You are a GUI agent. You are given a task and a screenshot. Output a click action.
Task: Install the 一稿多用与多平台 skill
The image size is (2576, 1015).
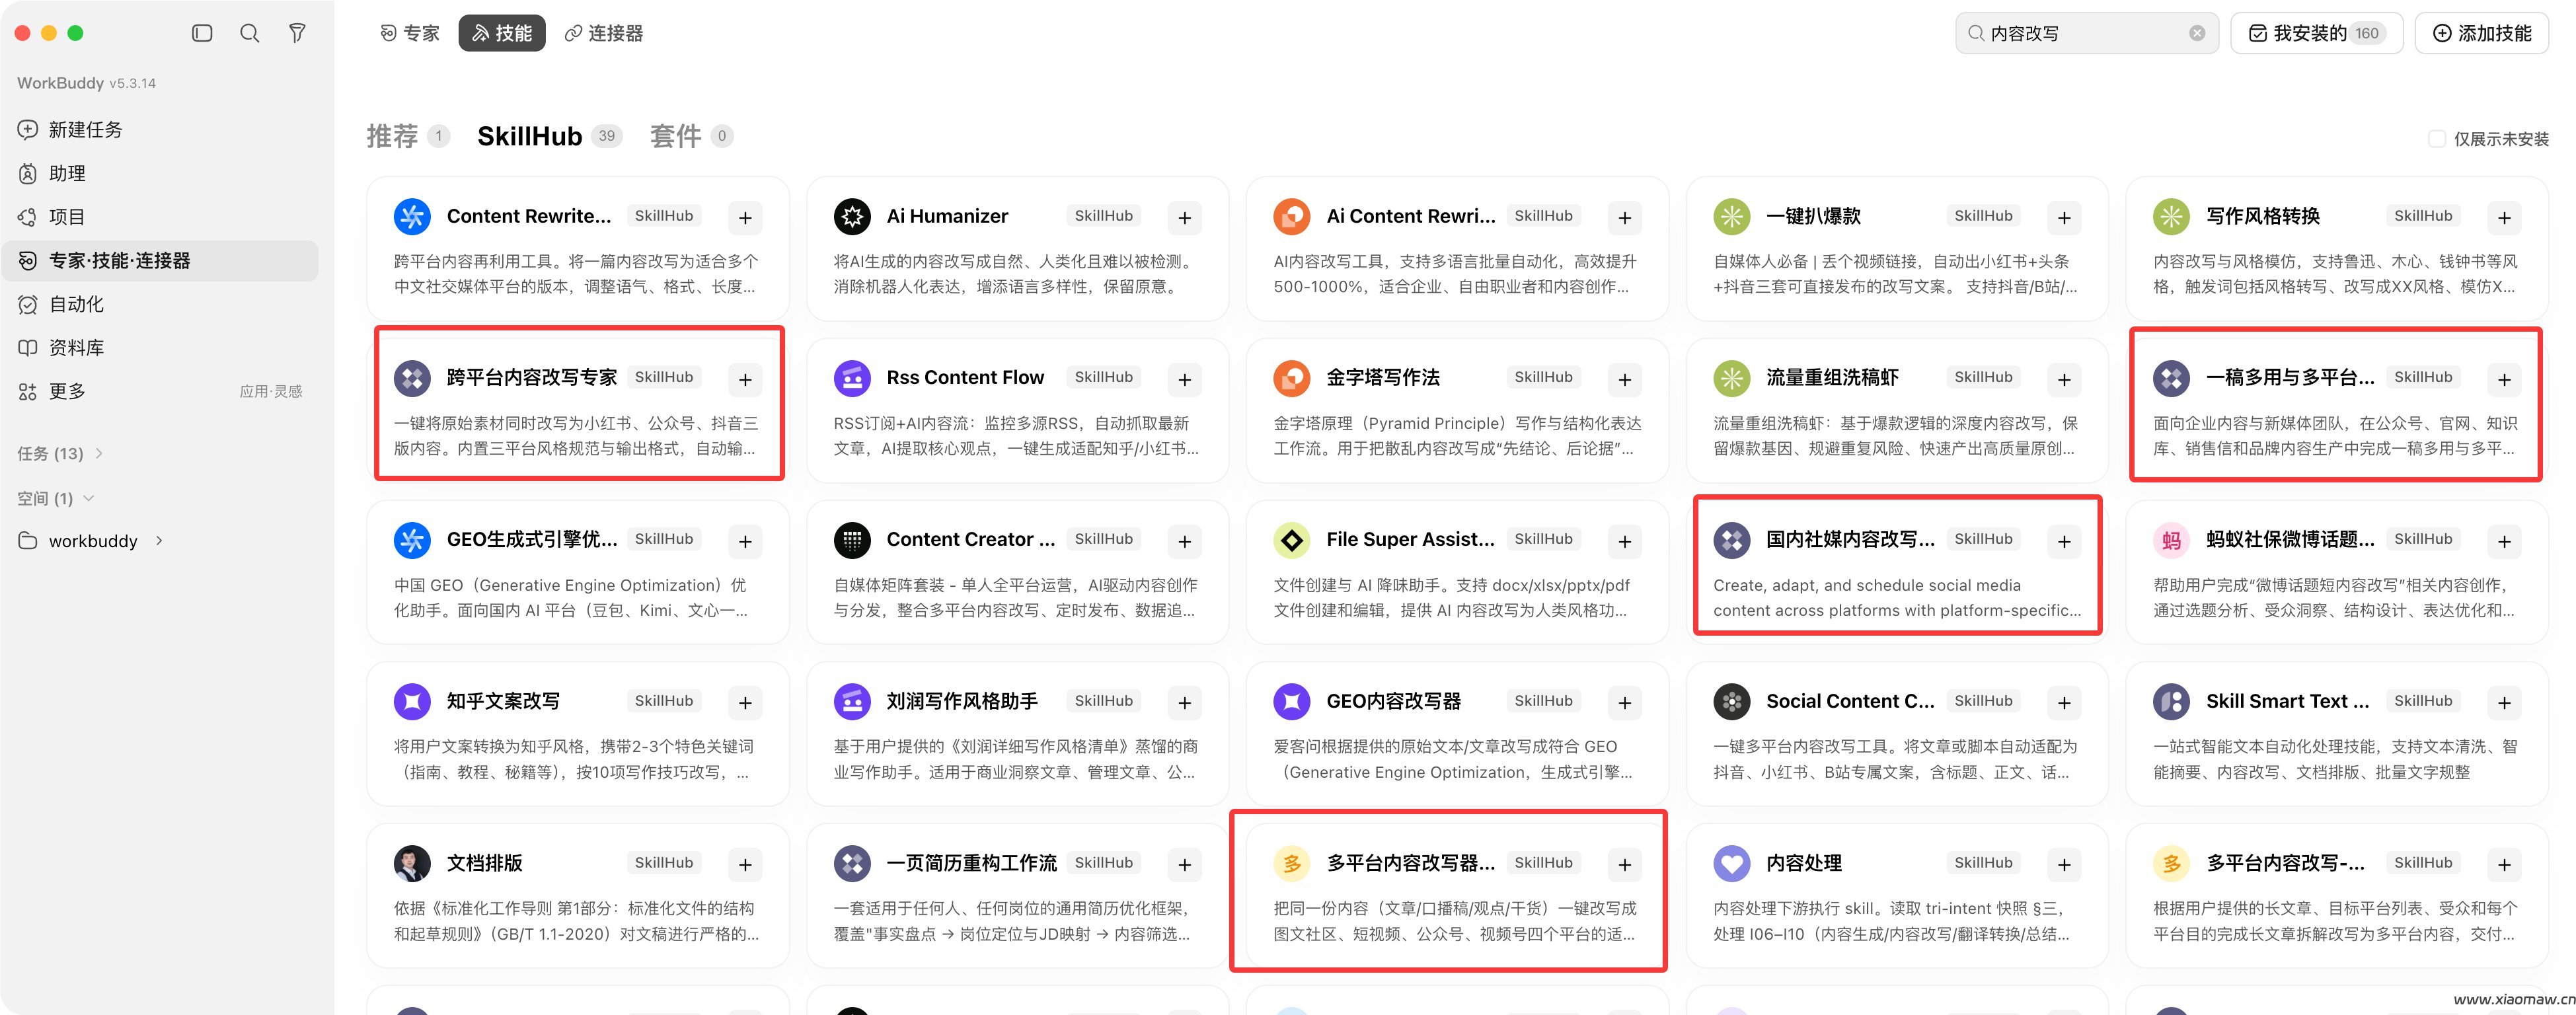click(x=2504, y=379)
